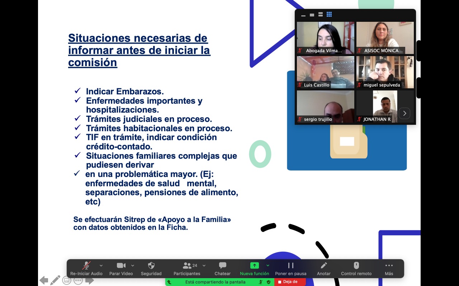The height and width of the screenshot is (286, 459).
Task: Select Luis Castillo video thumbnail
Action: tap(326, 72)
